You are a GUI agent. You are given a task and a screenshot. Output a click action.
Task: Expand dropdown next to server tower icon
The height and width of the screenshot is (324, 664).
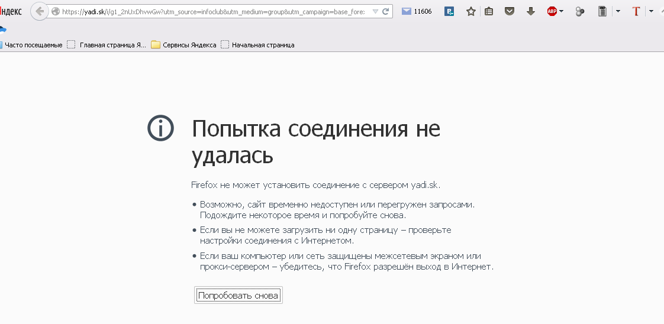[x=618, y=11]
